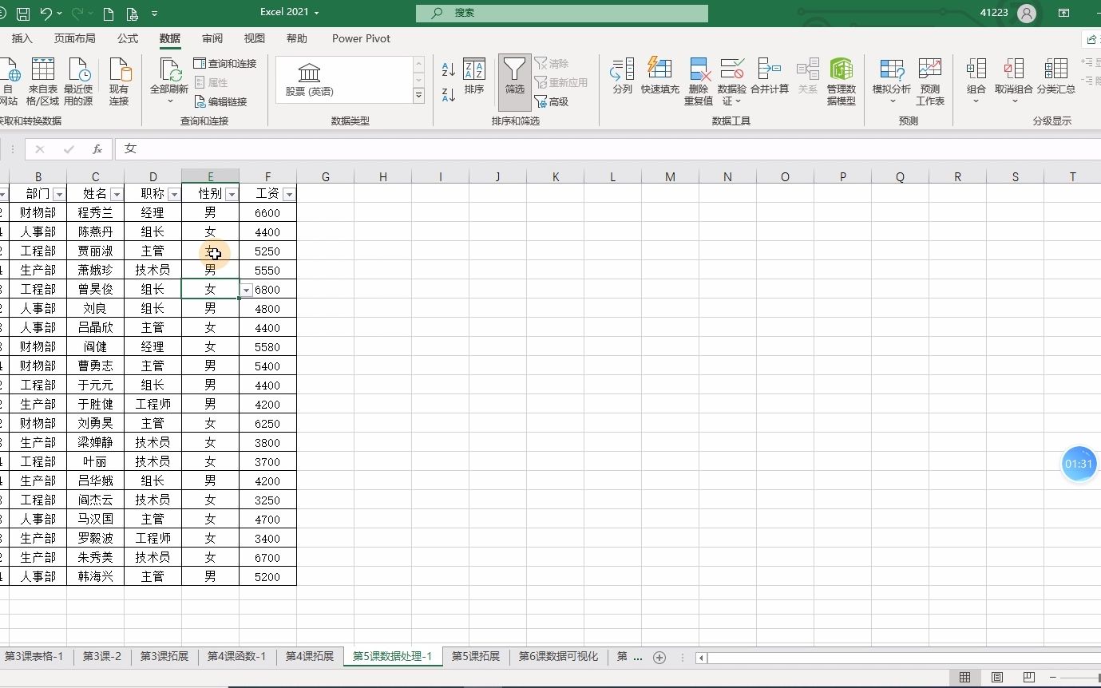
Task: Switch to the 插入 ribbon tab
Action: 22,38
